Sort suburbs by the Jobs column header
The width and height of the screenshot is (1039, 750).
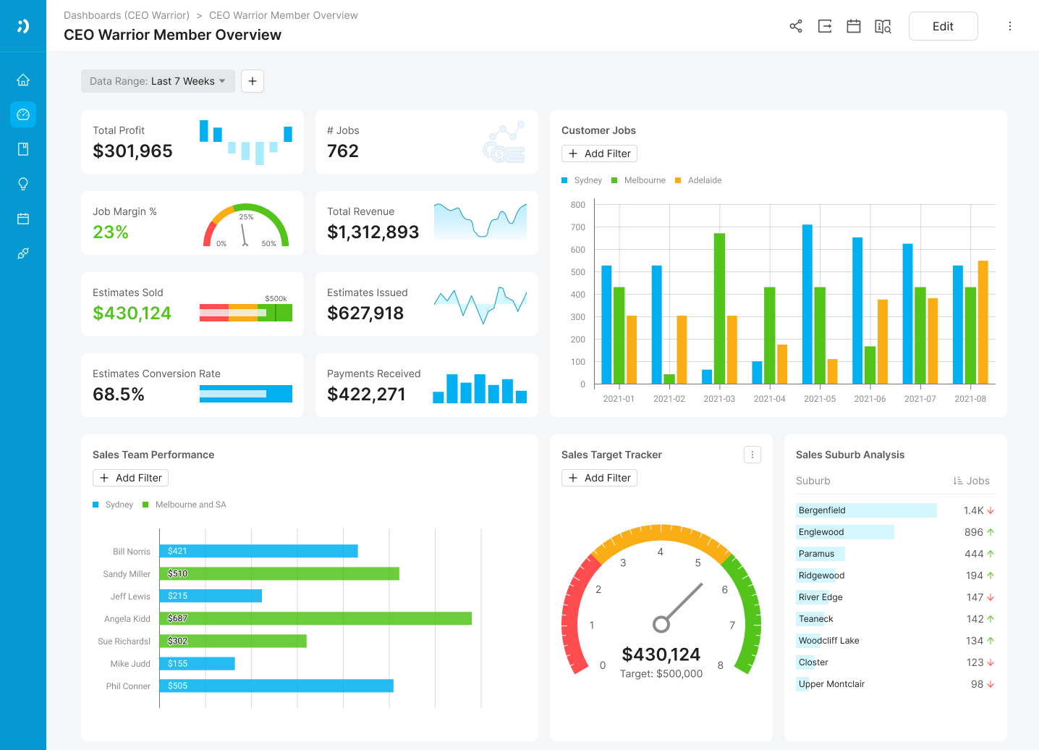click(971, 481)
